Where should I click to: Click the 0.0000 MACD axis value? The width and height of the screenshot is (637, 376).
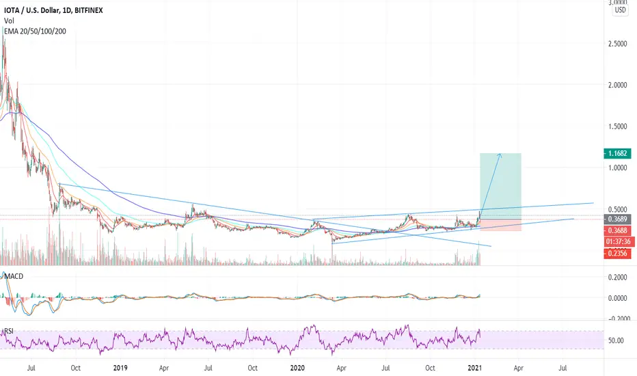pos(617,298)
